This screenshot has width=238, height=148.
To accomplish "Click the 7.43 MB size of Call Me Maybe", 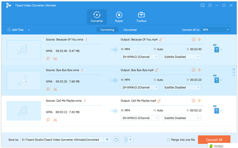I will (74, 112).
